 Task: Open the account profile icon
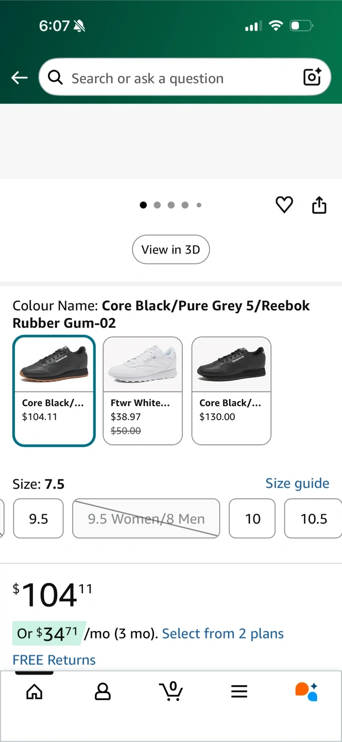[x=102, y=692]
